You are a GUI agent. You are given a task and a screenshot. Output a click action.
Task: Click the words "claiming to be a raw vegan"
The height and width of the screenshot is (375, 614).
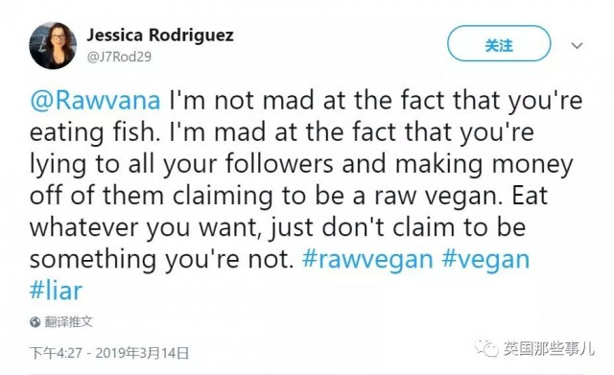click(337, 196)
